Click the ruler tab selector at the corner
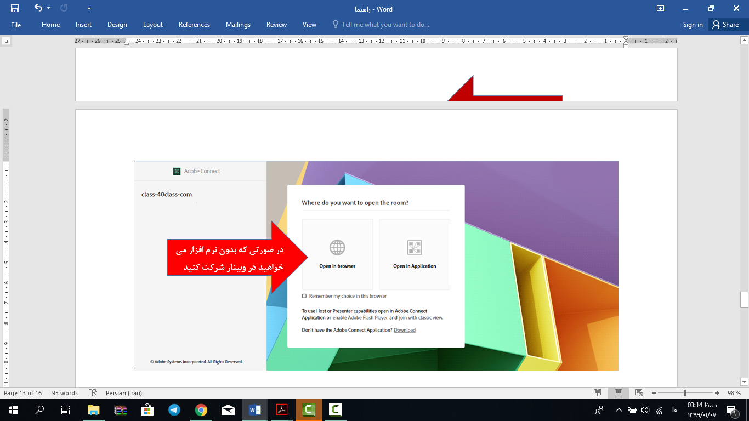749x421 pixels. coord(6,41)
